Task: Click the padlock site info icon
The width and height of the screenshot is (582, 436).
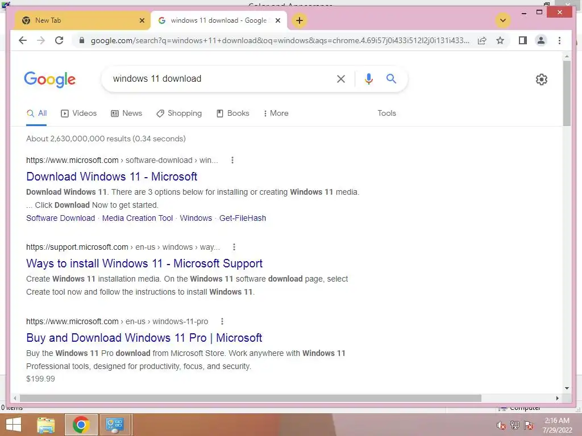Action: click(x=82, y=40)
